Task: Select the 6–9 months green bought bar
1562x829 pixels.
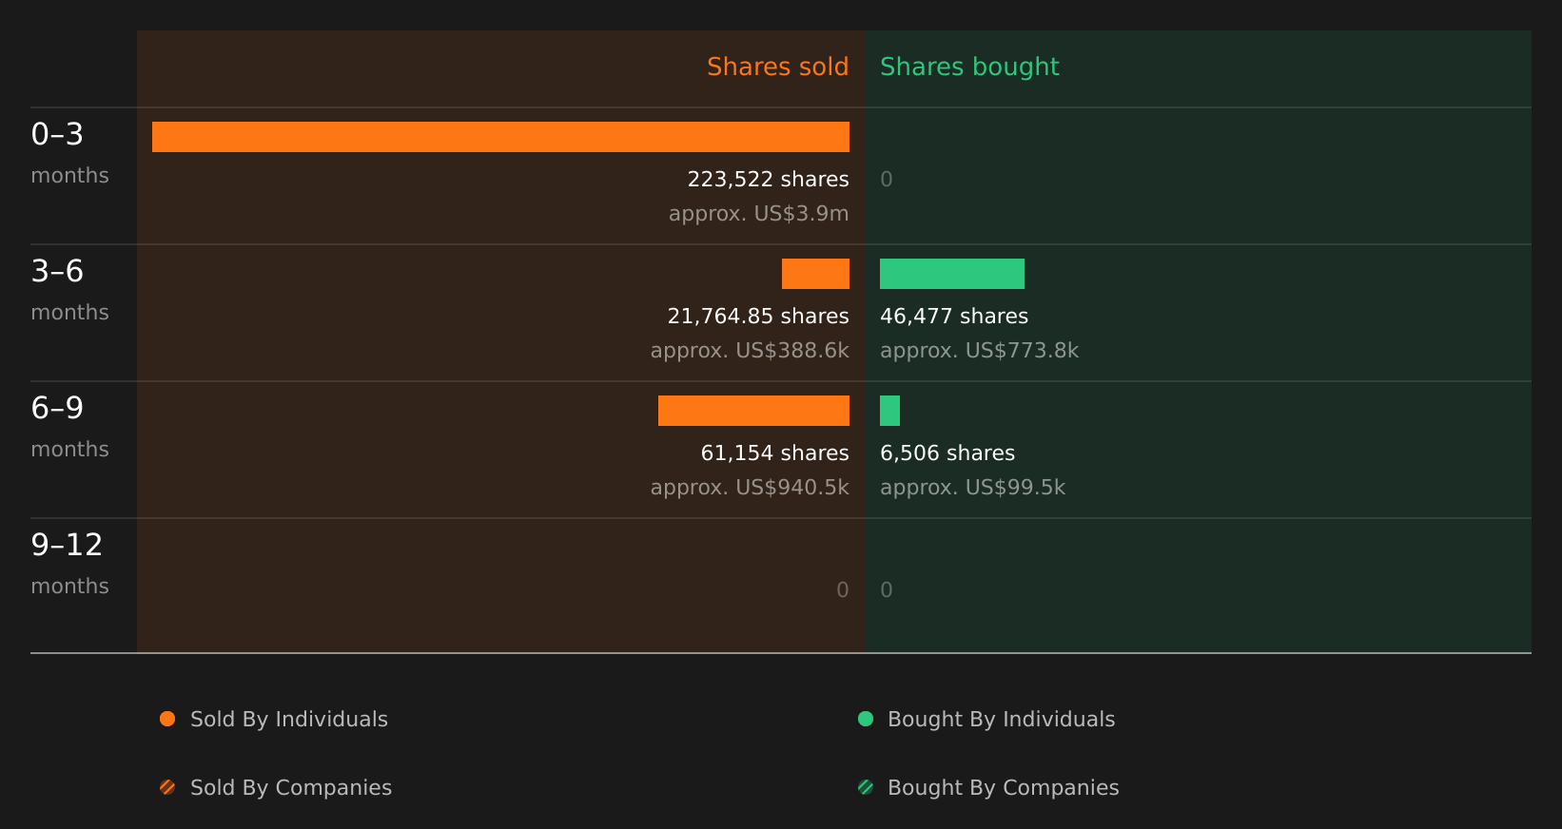Action: (889, 411)
